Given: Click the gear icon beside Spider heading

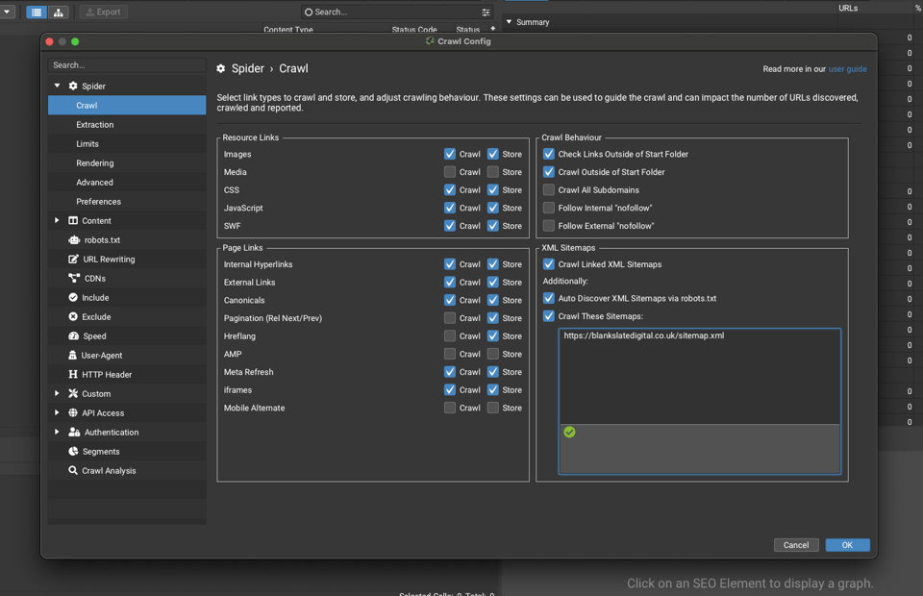Looking at the screenshot, I should pyautogui.click(x=221, y=69).
